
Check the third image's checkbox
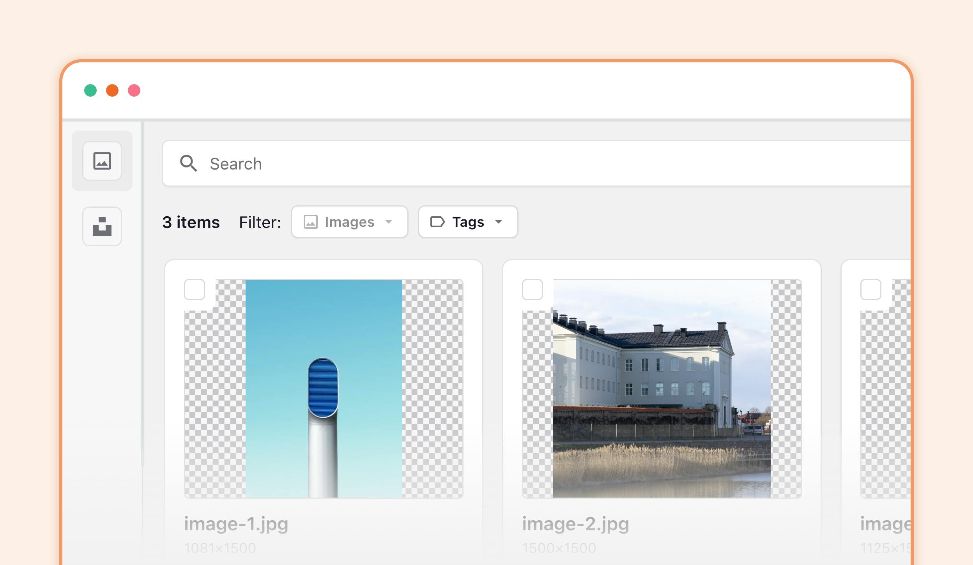[x=870, y=290]
